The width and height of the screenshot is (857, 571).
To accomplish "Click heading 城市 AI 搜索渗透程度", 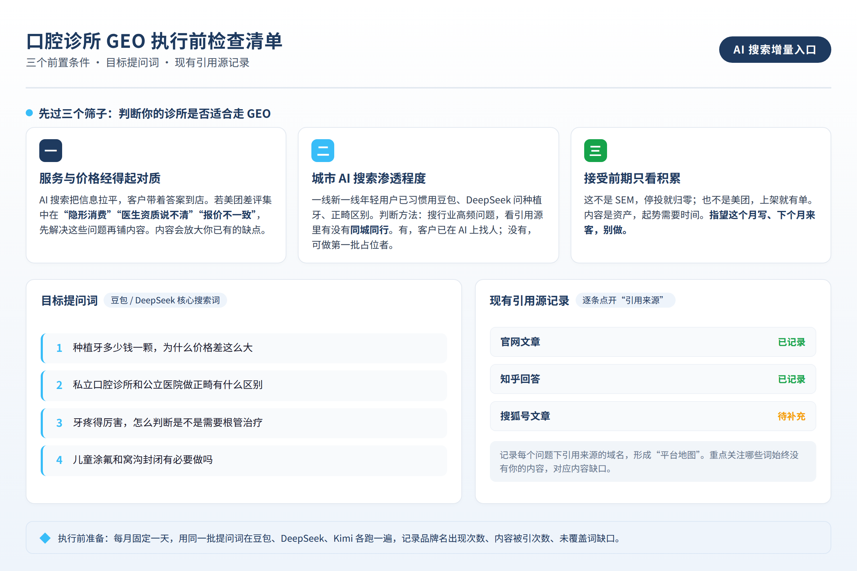I will click(369, 178).
